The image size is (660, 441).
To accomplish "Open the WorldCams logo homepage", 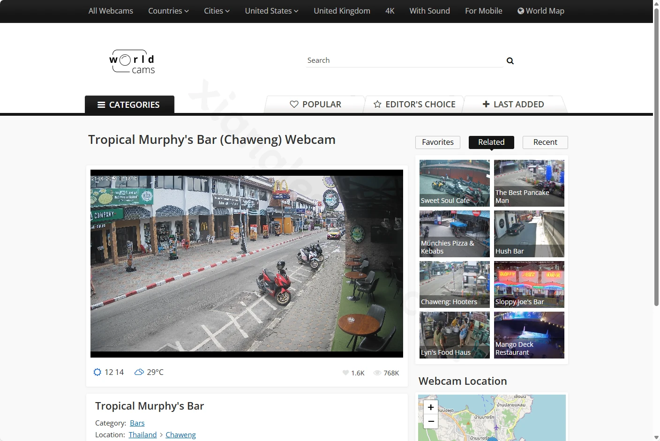I will [132, 62].
